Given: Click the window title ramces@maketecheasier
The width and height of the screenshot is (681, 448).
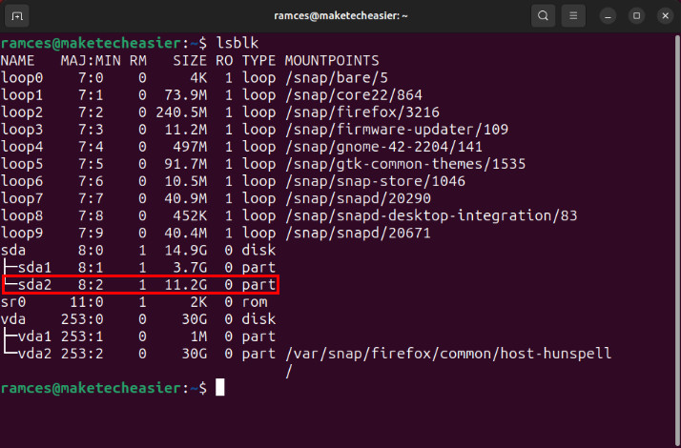Looking at the screenshot, I should coord(340,16).
